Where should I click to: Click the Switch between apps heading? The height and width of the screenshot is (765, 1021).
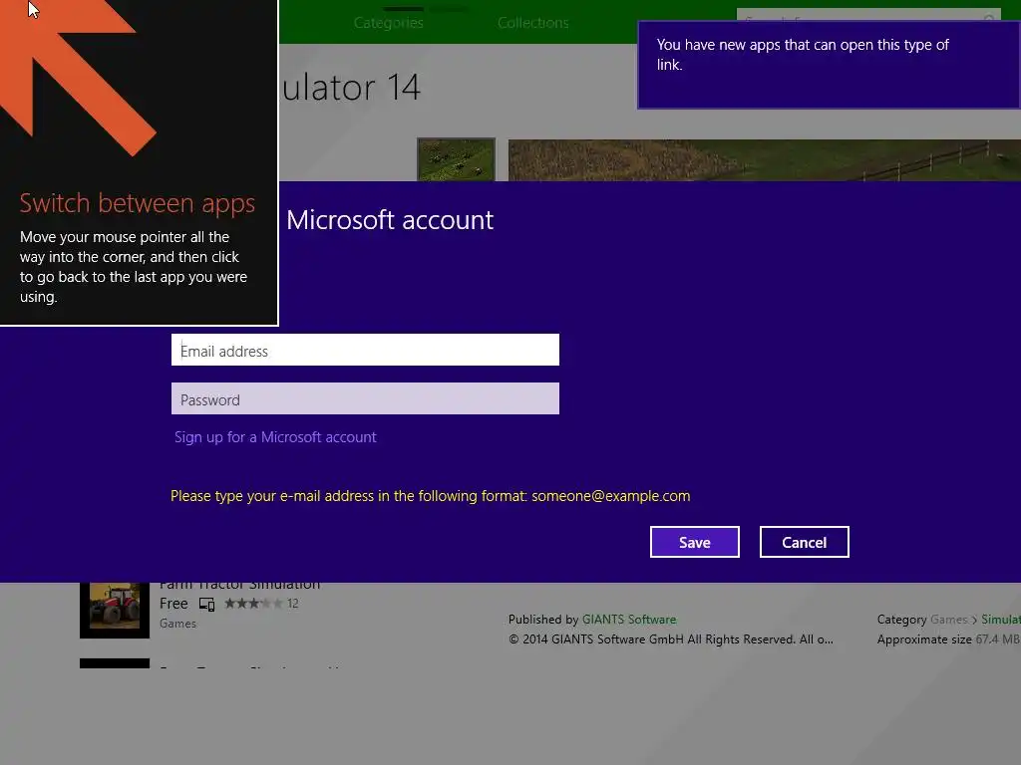[138, 203]
